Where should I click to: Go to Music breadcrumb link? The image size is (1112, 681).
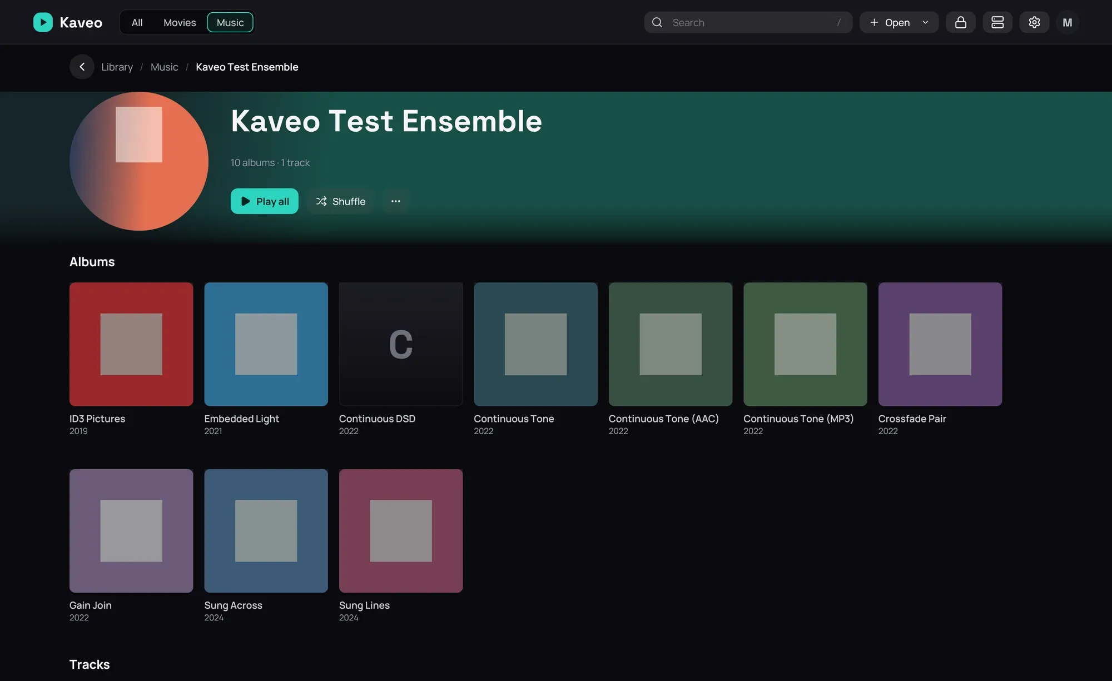pos(164,67)
